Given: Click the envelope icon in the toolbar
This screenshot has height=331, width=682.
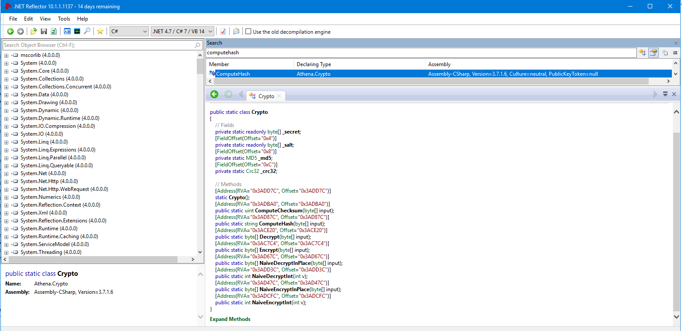Looking at the screenshot, I should pos(236,32).
